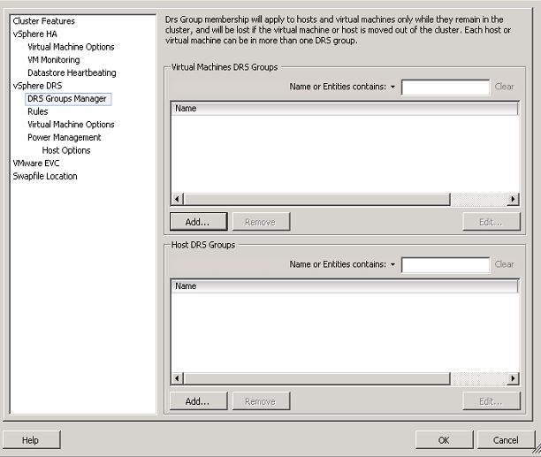Open Power Management settings
The image size is (541, 457).
tap(64, 137)
